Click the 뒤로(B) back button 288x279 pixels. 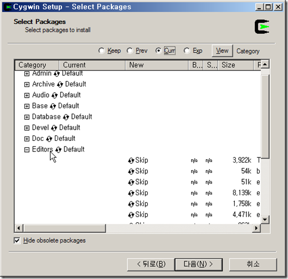[x=151, y=265]
